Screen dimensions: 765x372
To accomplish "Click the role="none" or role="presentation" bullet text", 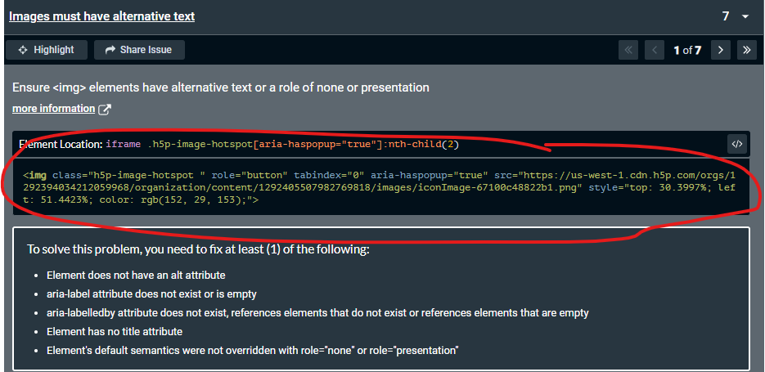I will (x=253, y=351).
